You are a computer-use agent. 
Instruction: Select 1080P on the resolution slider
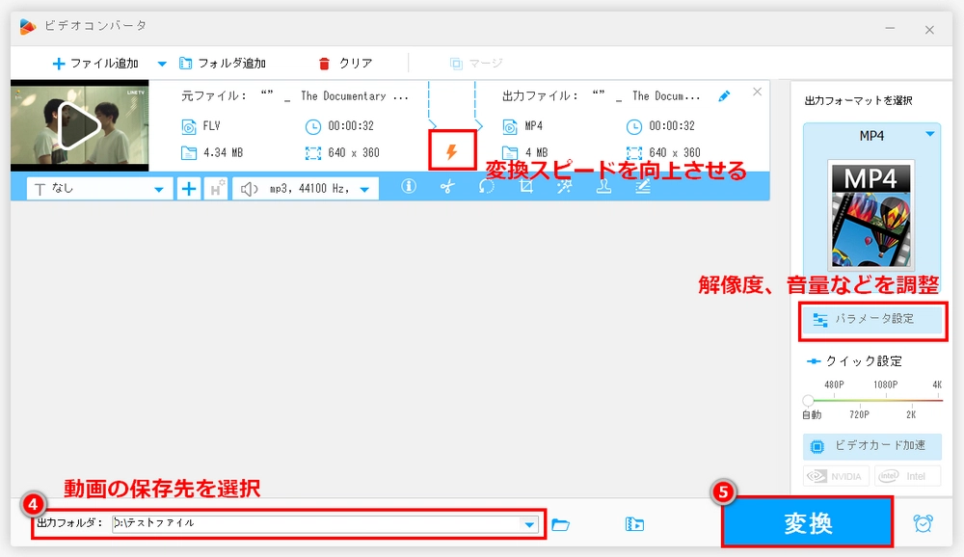pos(886,385)
